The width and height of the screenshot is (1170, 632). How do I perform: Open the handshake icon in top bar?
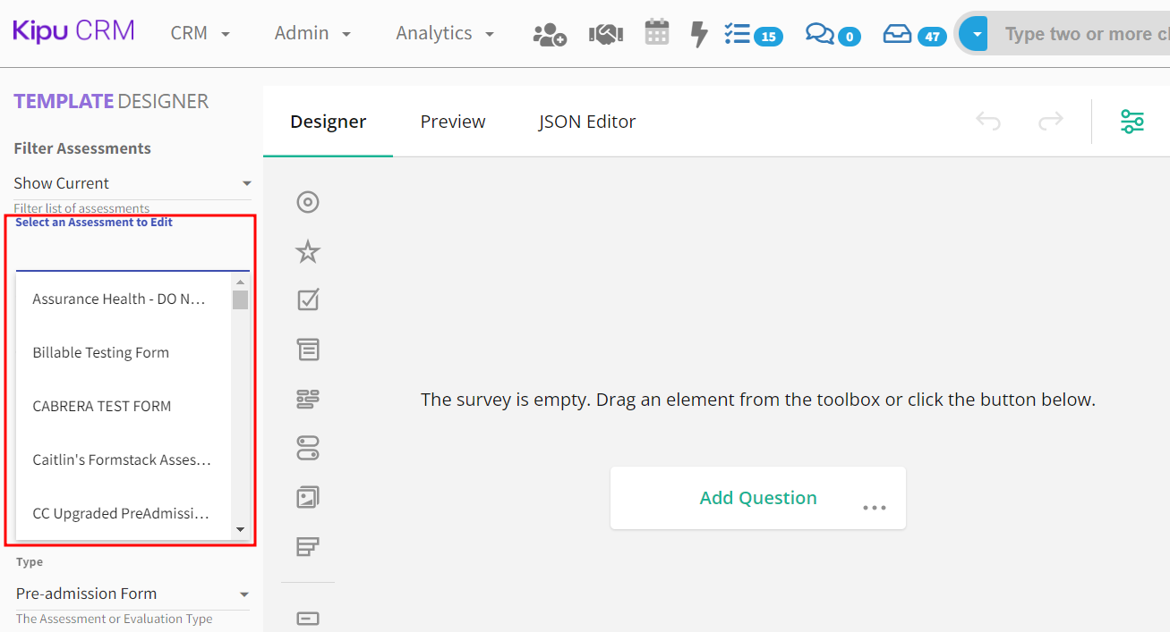pyautogui.click(x=605, y=34)
